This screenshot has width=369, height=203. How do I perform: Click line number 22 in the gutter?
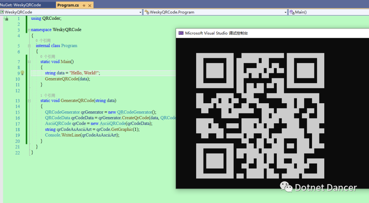point(18,153)
